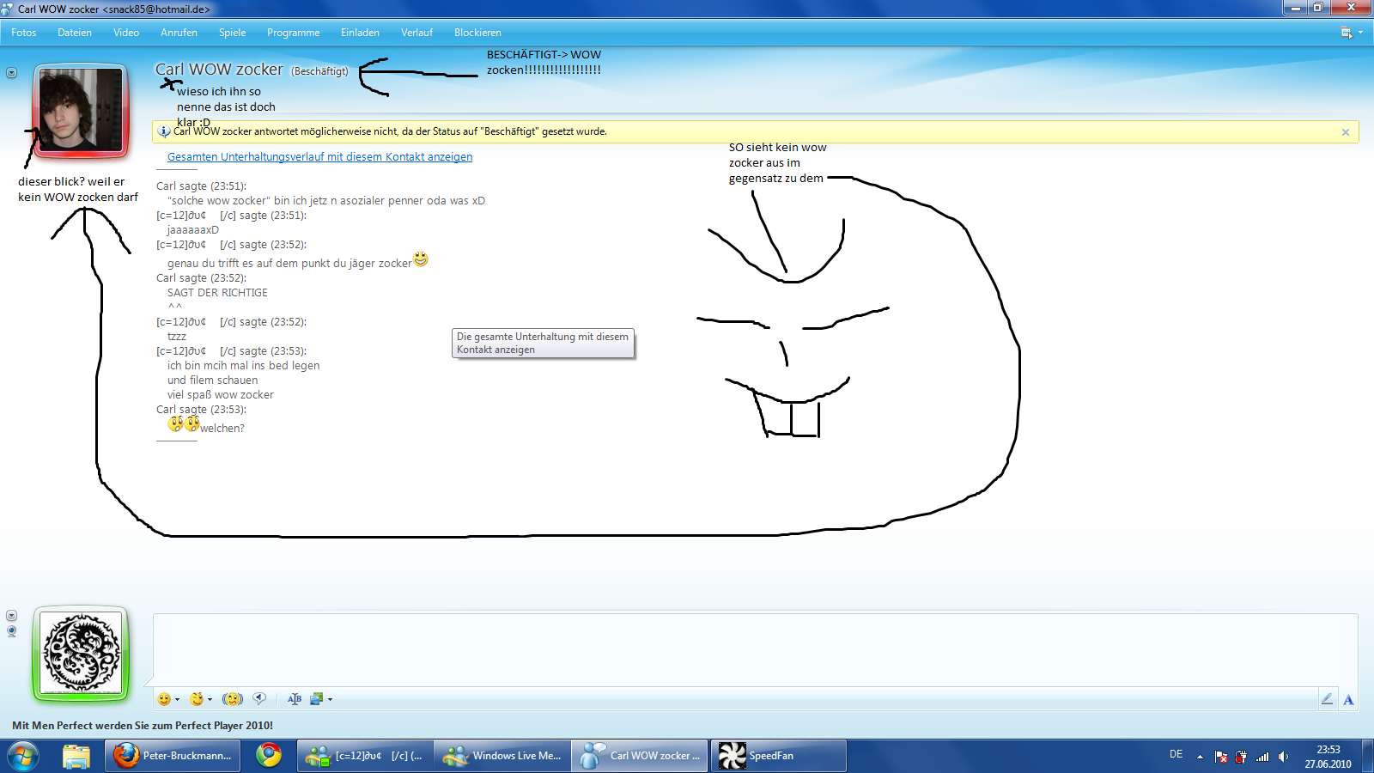Click Show desktop strip at taskbar end
Screen dimensions: 1374x773
(1367, 756)
